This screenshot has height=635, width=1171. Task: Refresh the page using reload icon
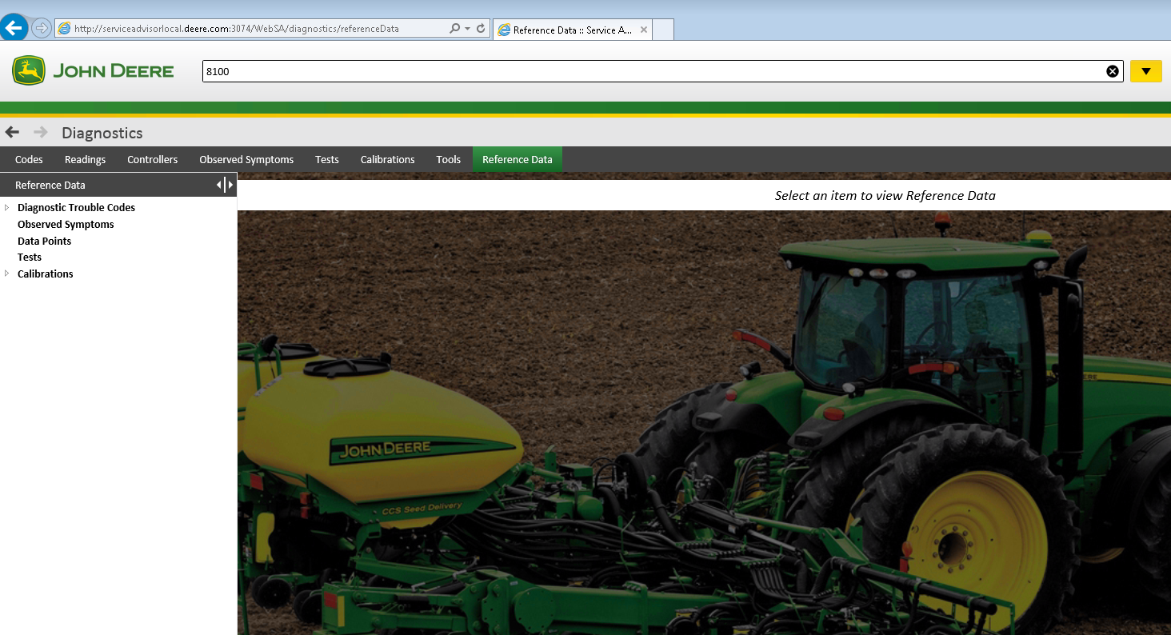(480, 28)
